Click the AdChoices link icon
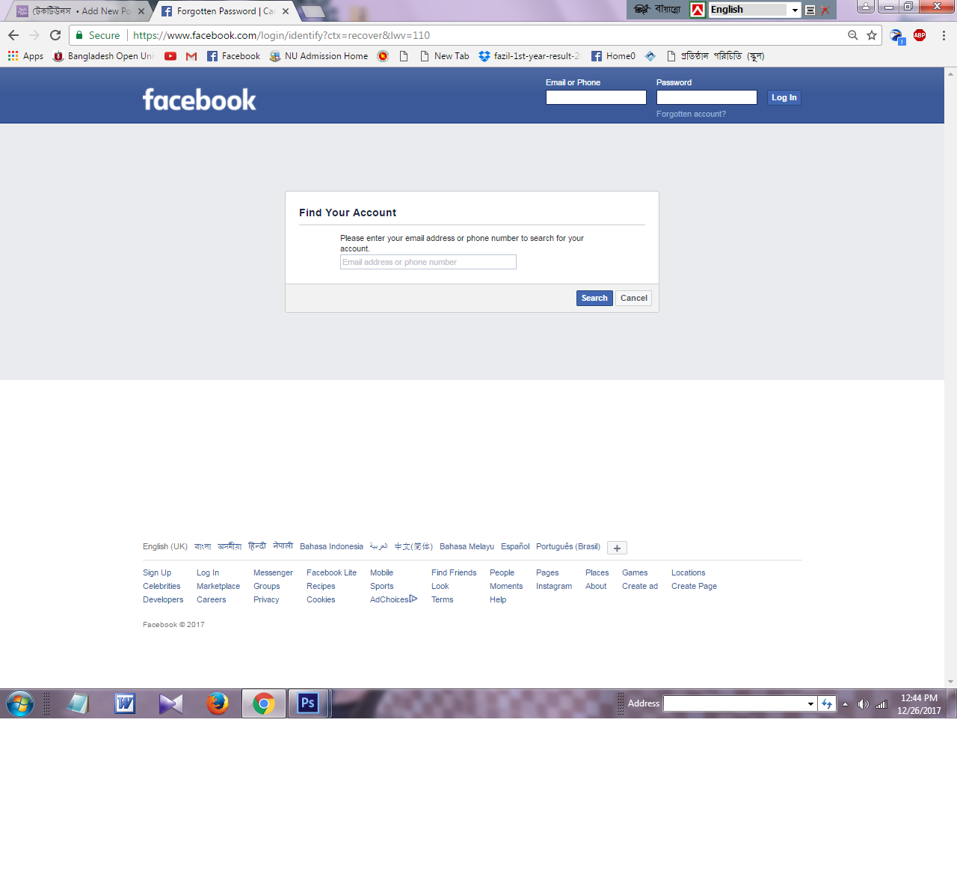This screenshot has height=889, width=957. (413, 599)
